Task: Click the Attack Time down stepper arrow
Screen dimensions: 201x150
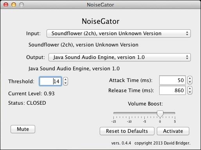Action: click(190, 82)
